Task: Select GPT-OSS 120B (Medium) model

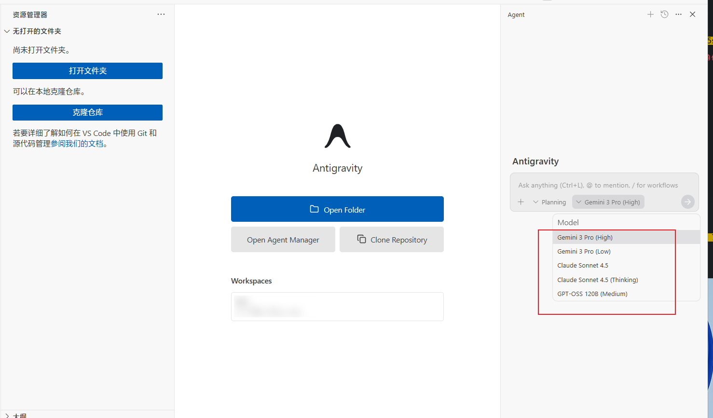Action: click(592, 294)
